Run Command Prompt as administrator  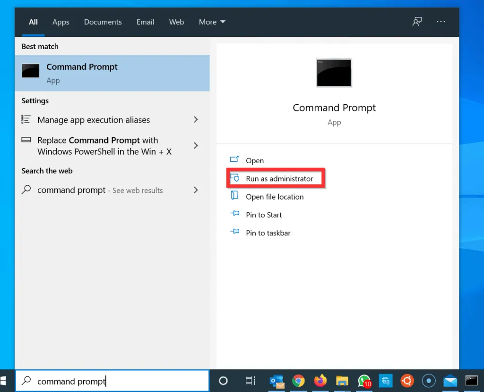pos(280,178)
